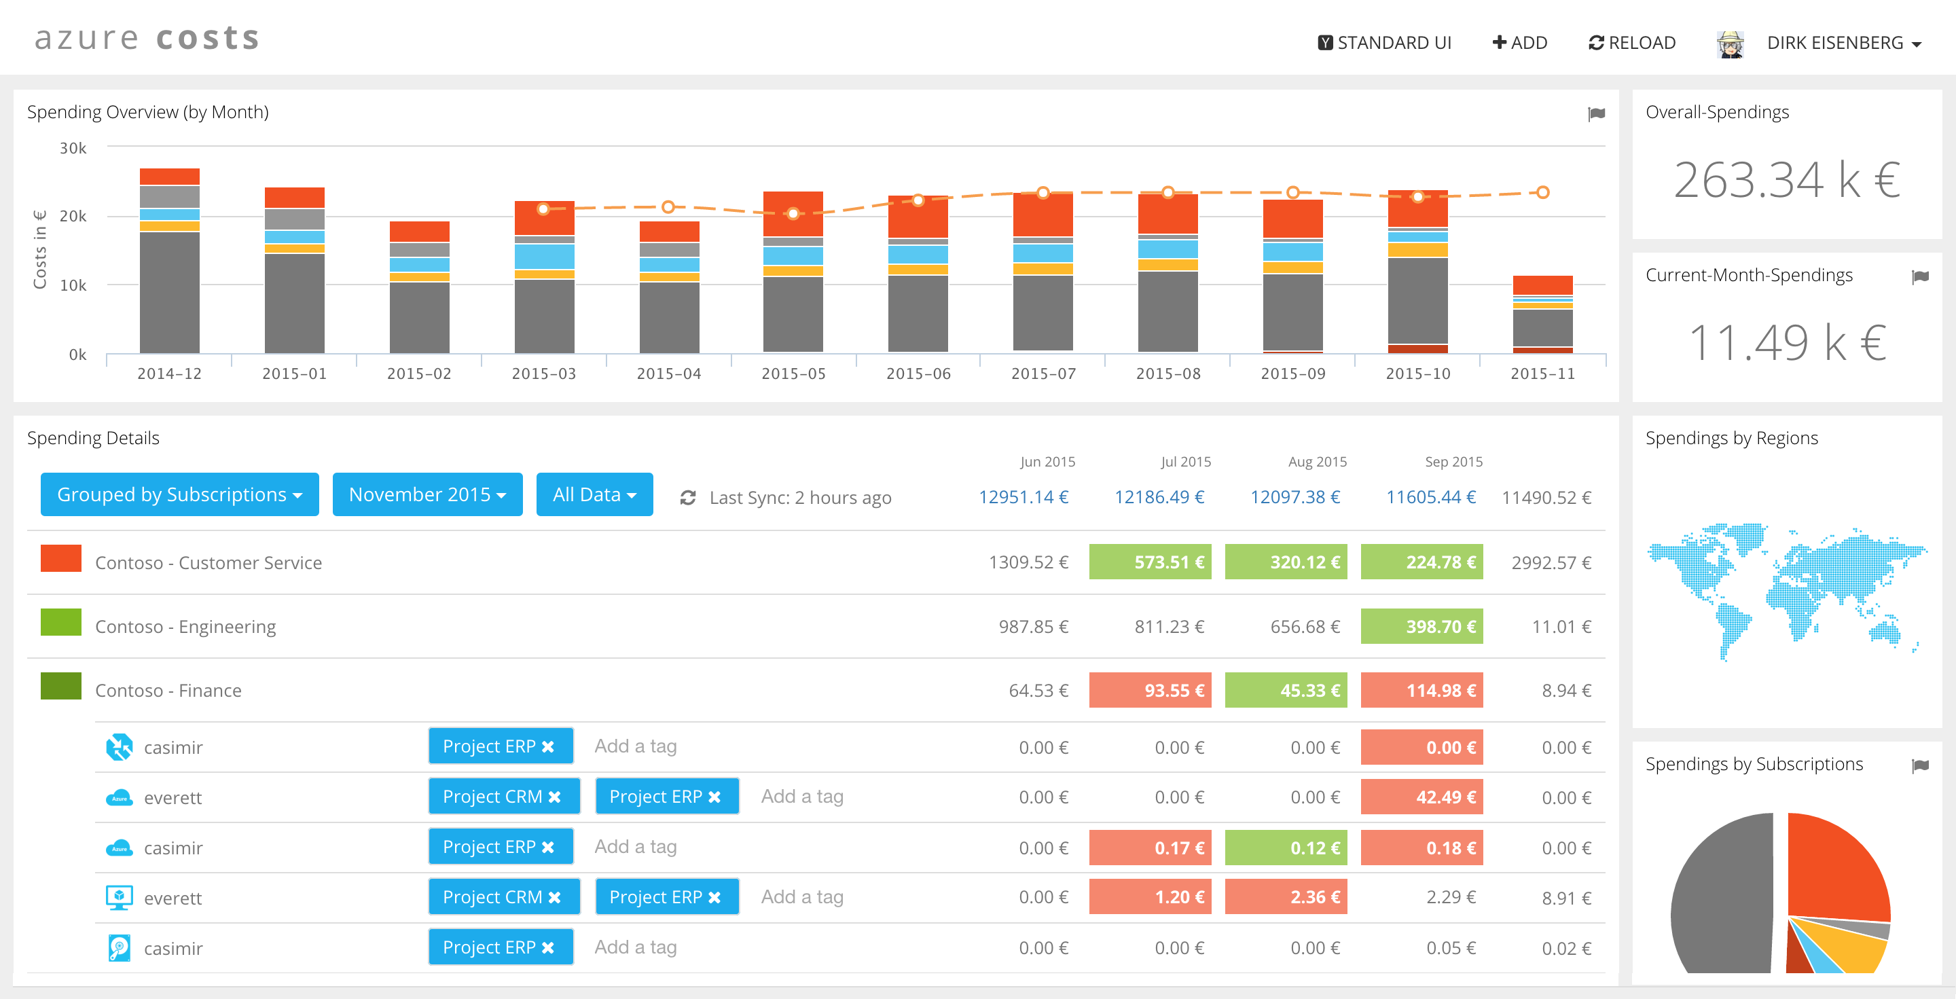The height and width of the screenshot is (999, 1956).
Task: Click the red color swatch beside Contoso Customer Service
Action: (x=60, y=560)
